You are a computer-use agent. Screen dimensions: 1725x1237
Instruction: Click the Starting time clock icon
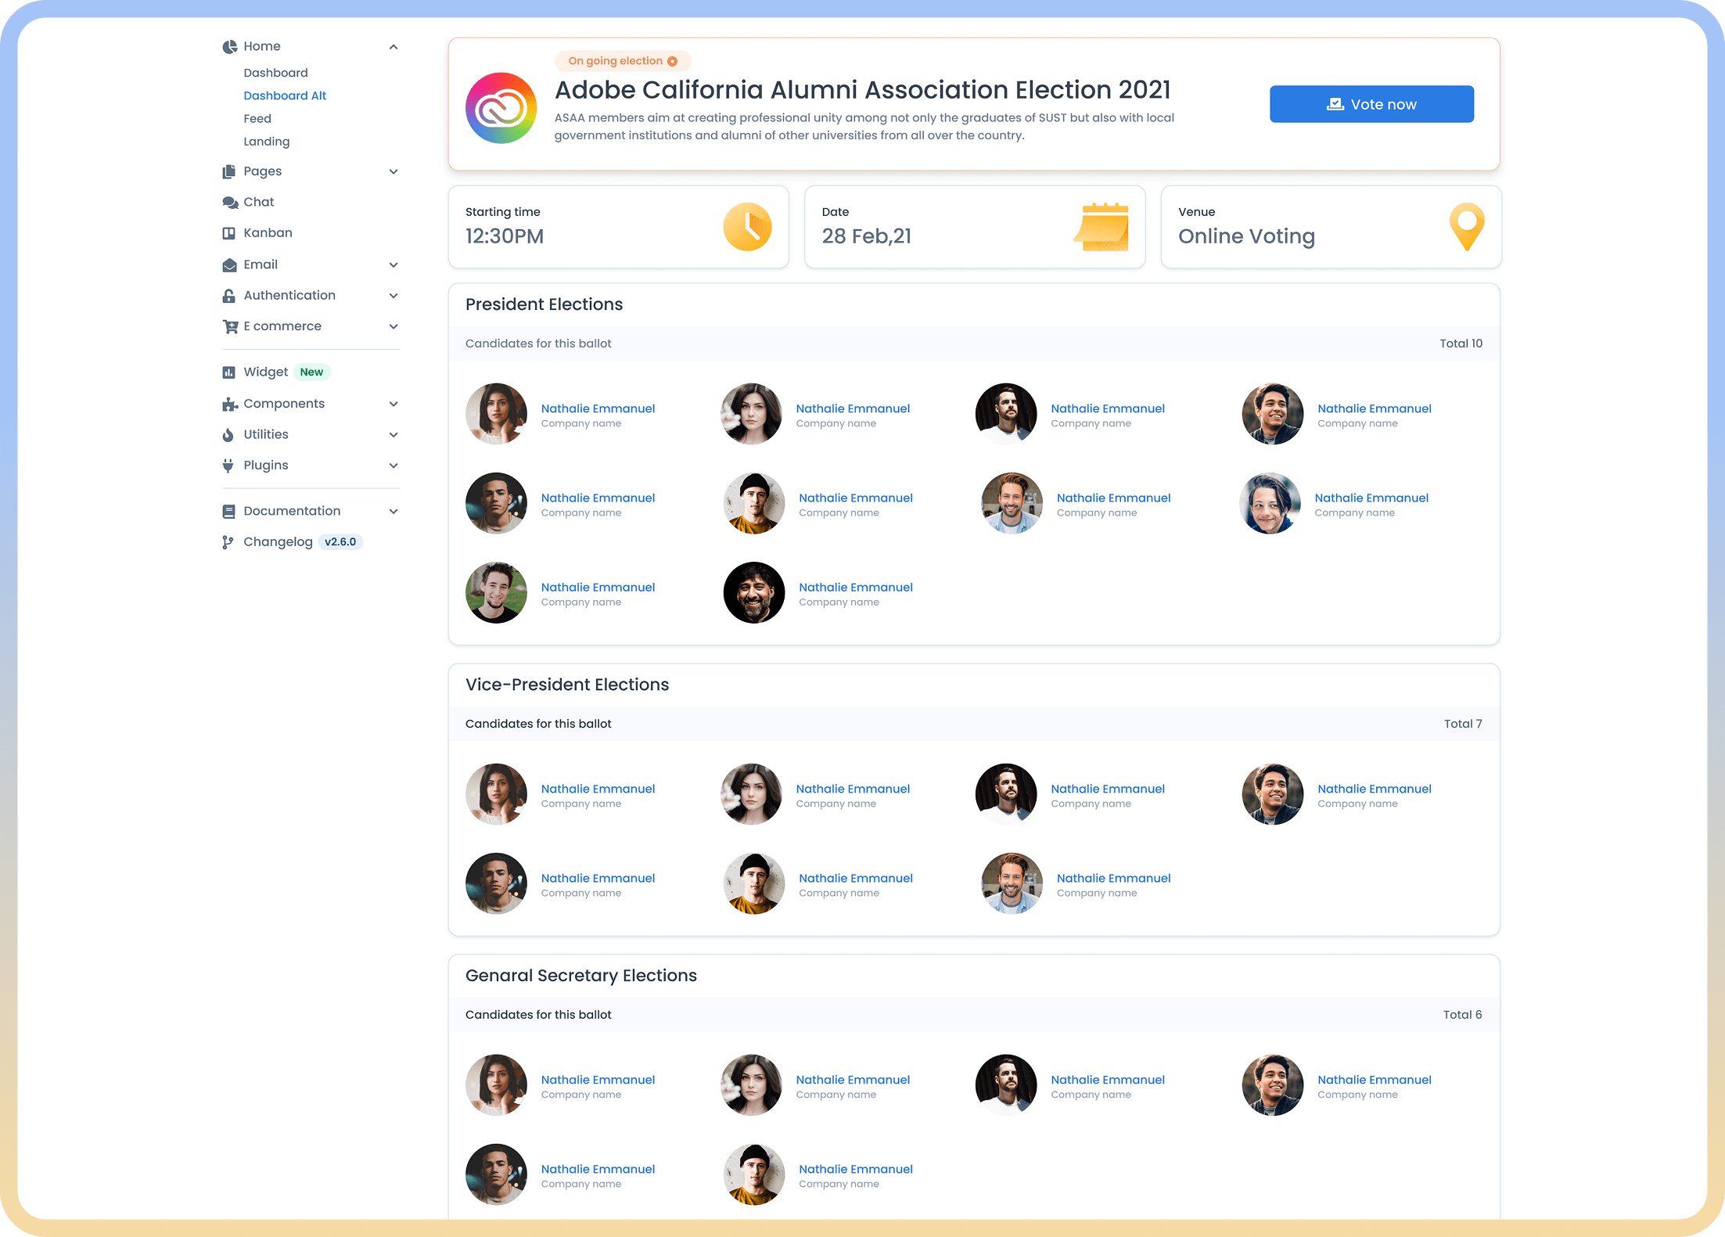click(747, 227)
